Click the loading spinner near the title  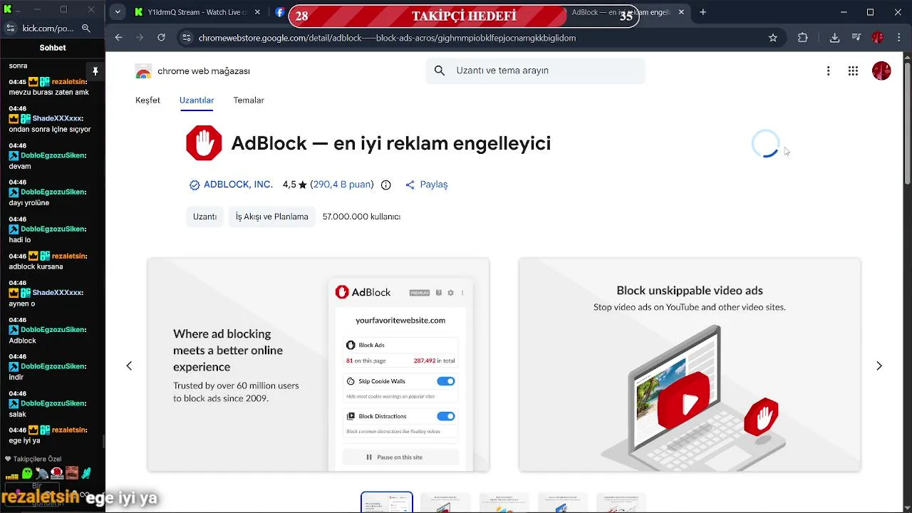[x=766, y=144]
